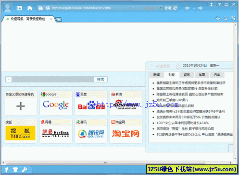Click the calendar icon in the address bar
The height and width of the screenshot is (175, 239).
click(40, 8)
